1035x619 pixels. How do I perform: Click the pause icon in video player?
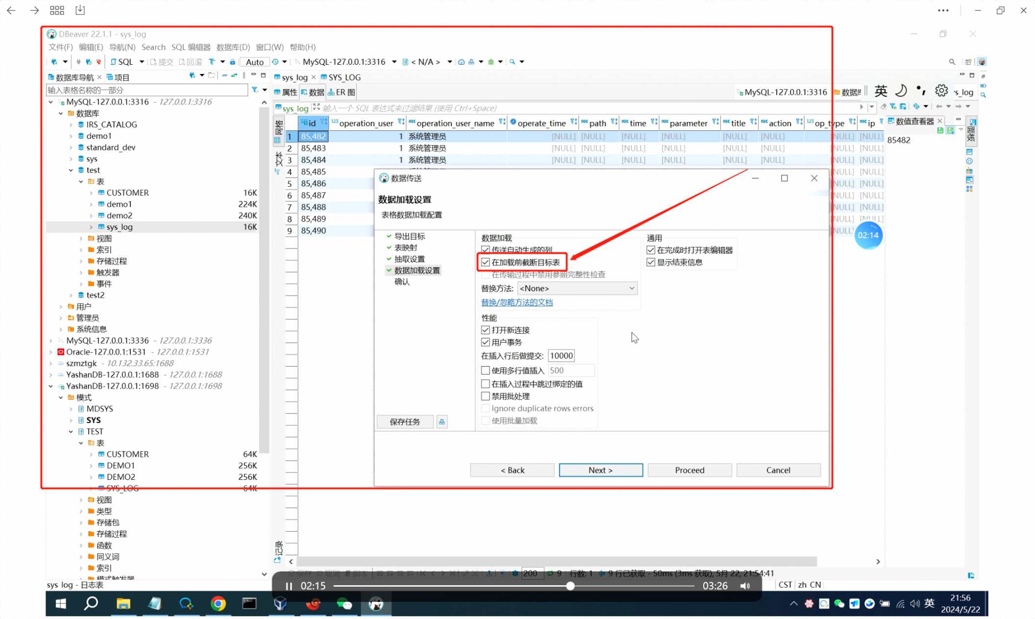[289, 586]
